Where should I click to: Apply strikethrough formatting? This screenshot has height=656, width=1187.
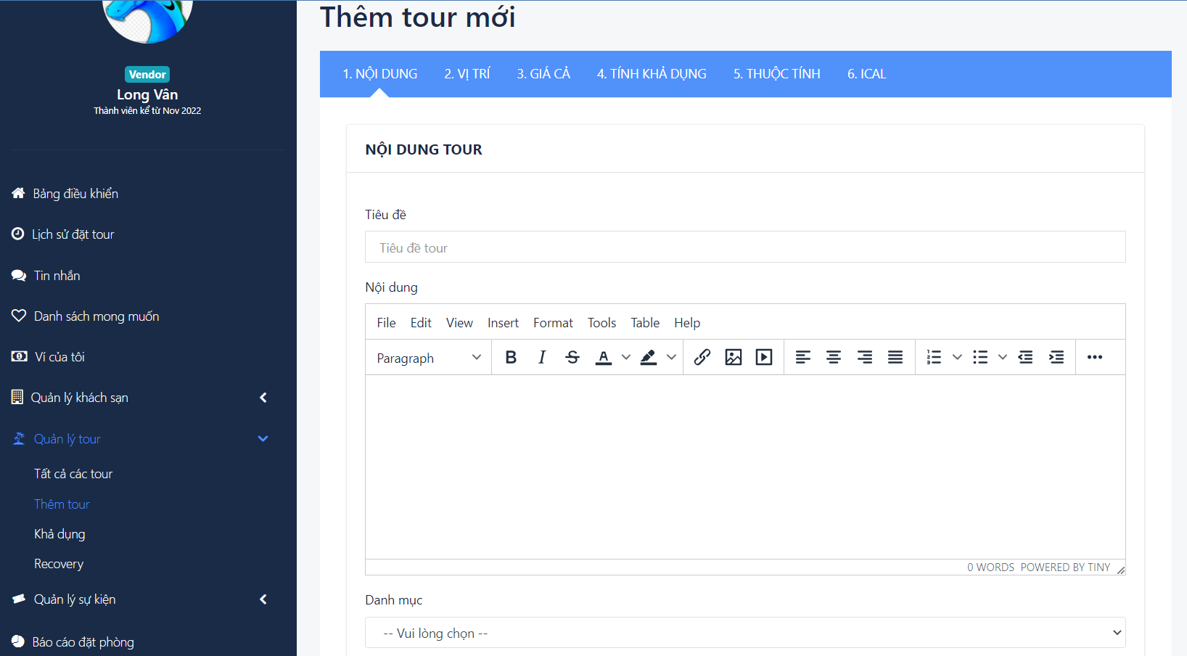pos(572,357)
